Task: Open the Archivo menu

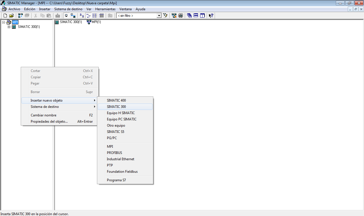Action: pos(14,9)
